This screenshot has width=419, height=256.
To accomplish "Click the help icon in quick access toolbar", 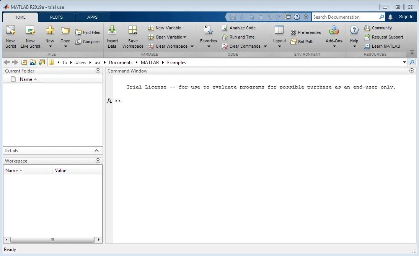I will point(297,17).
